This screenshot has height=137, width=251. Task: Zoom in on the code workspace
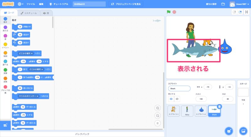click(158, 108)
